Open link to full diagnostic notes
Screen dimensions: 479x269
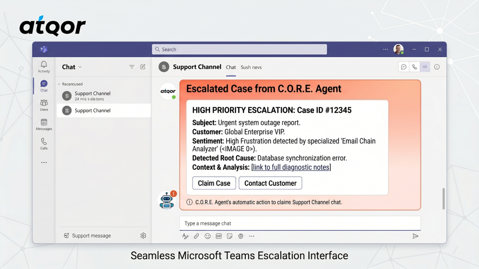tap(291, 167)
